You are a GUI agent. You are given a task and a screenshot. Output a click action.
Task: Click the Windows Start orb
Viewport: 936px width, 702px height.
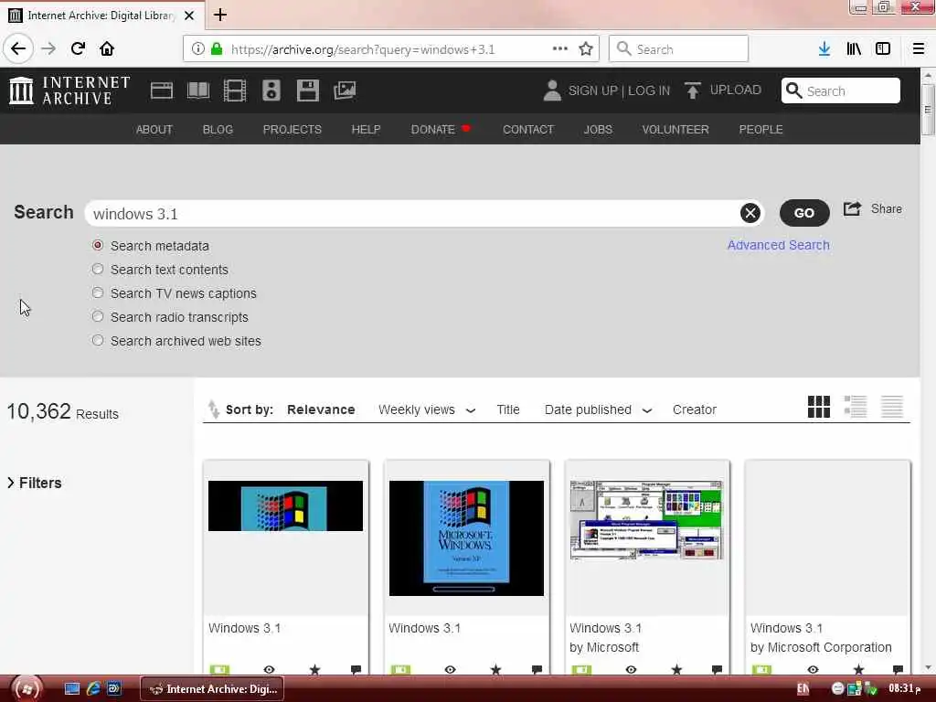[26, 689]
